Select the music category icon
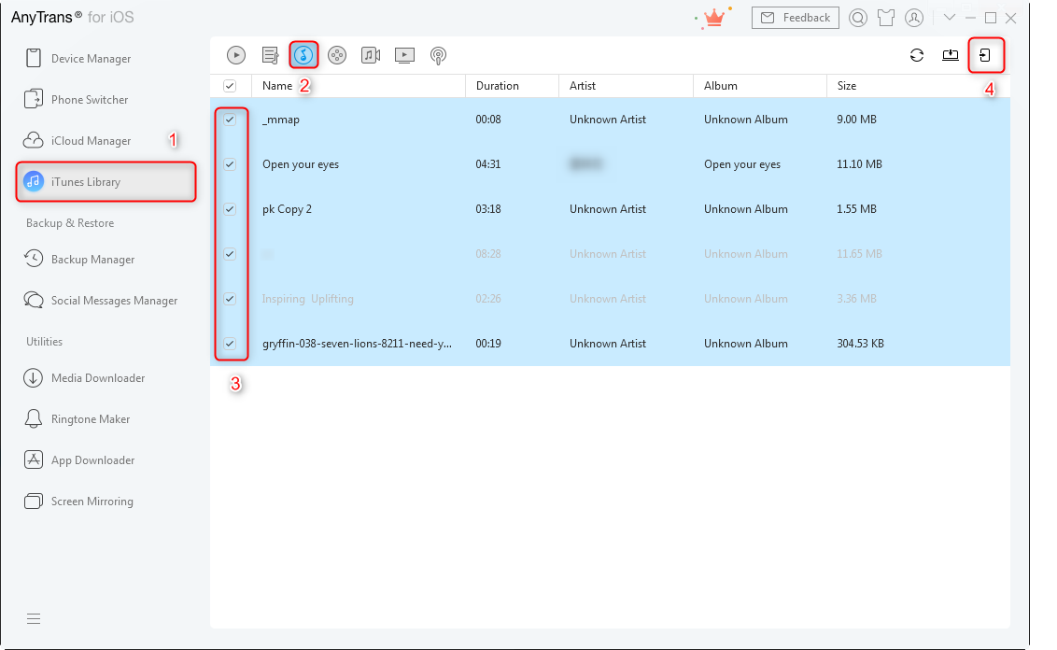 coord(303,55)
